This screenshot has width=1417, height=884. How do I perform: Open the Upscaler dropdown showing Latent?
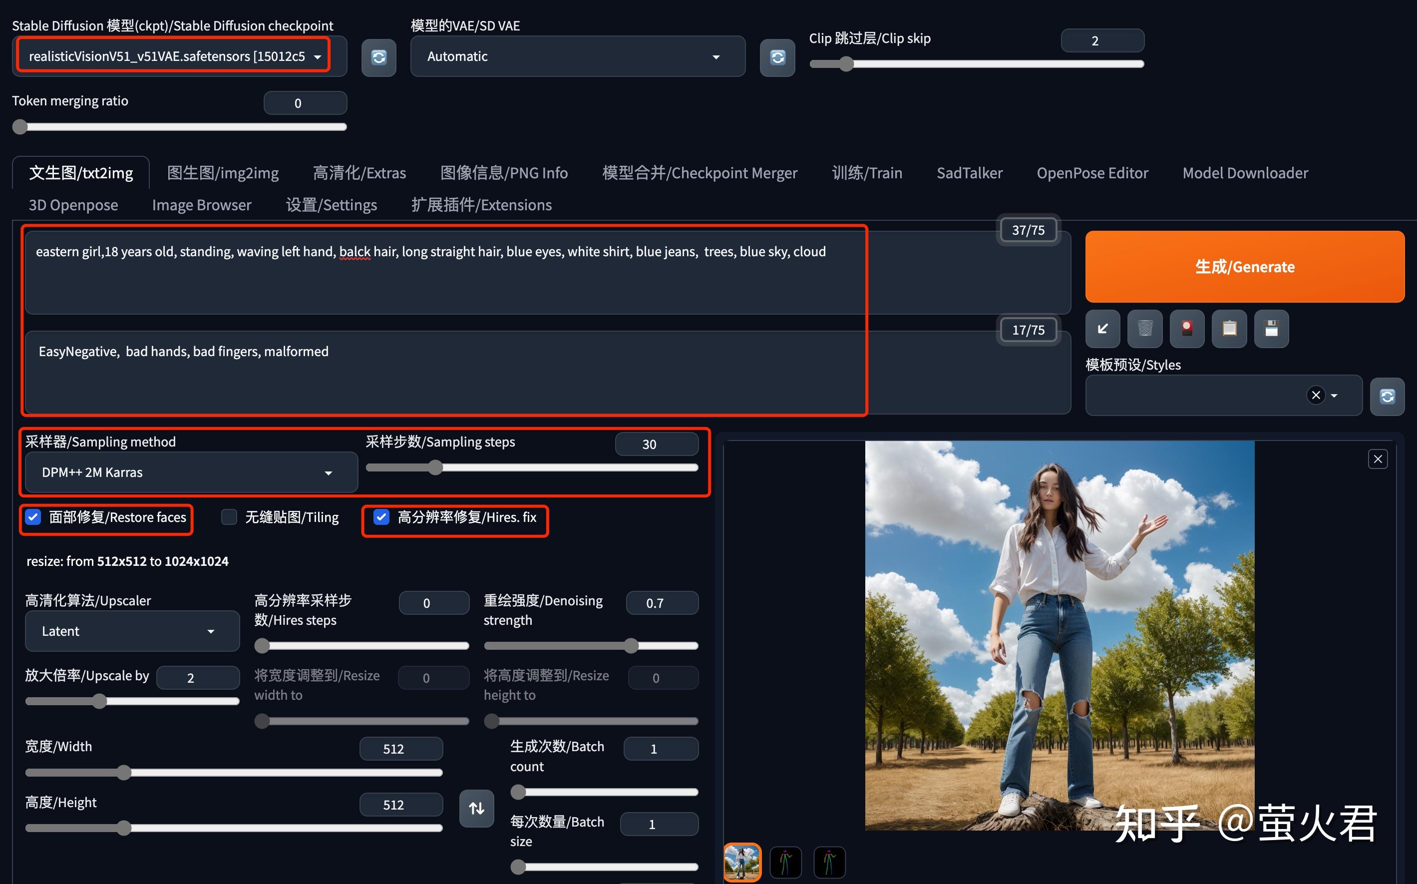tap(131, 631)
